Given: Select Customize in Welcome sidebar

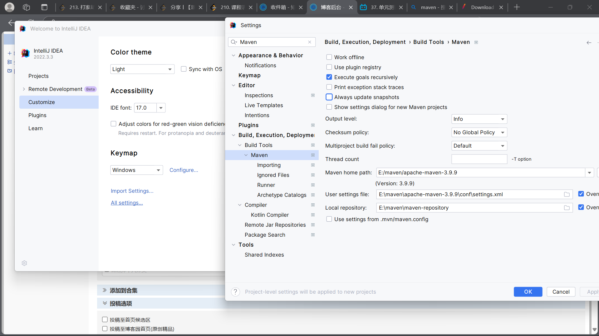Looking at the screenshot, I should [x=59, y=102].
